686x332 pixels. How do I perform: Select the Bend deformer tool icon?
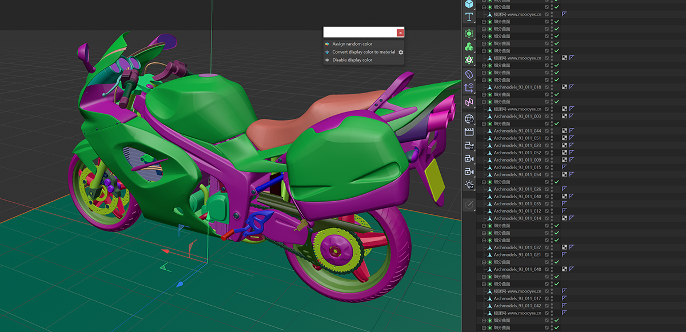(469, 74)
